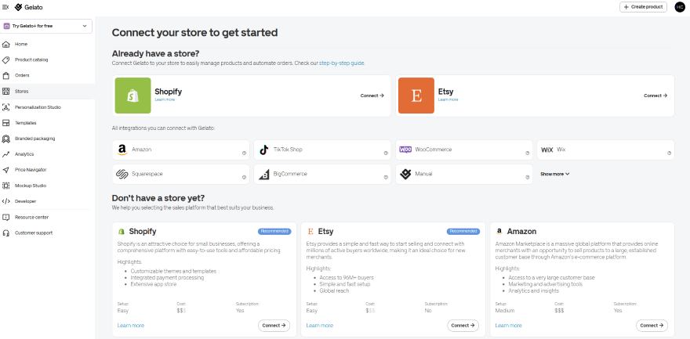
Task: Connect the Shopify store in the top card
Action: [372, 96]
